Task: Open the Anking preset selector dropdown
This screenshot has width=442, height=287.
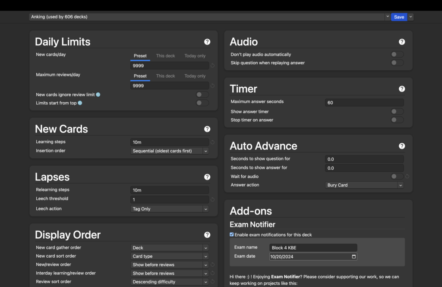Action: coord(209,17)
